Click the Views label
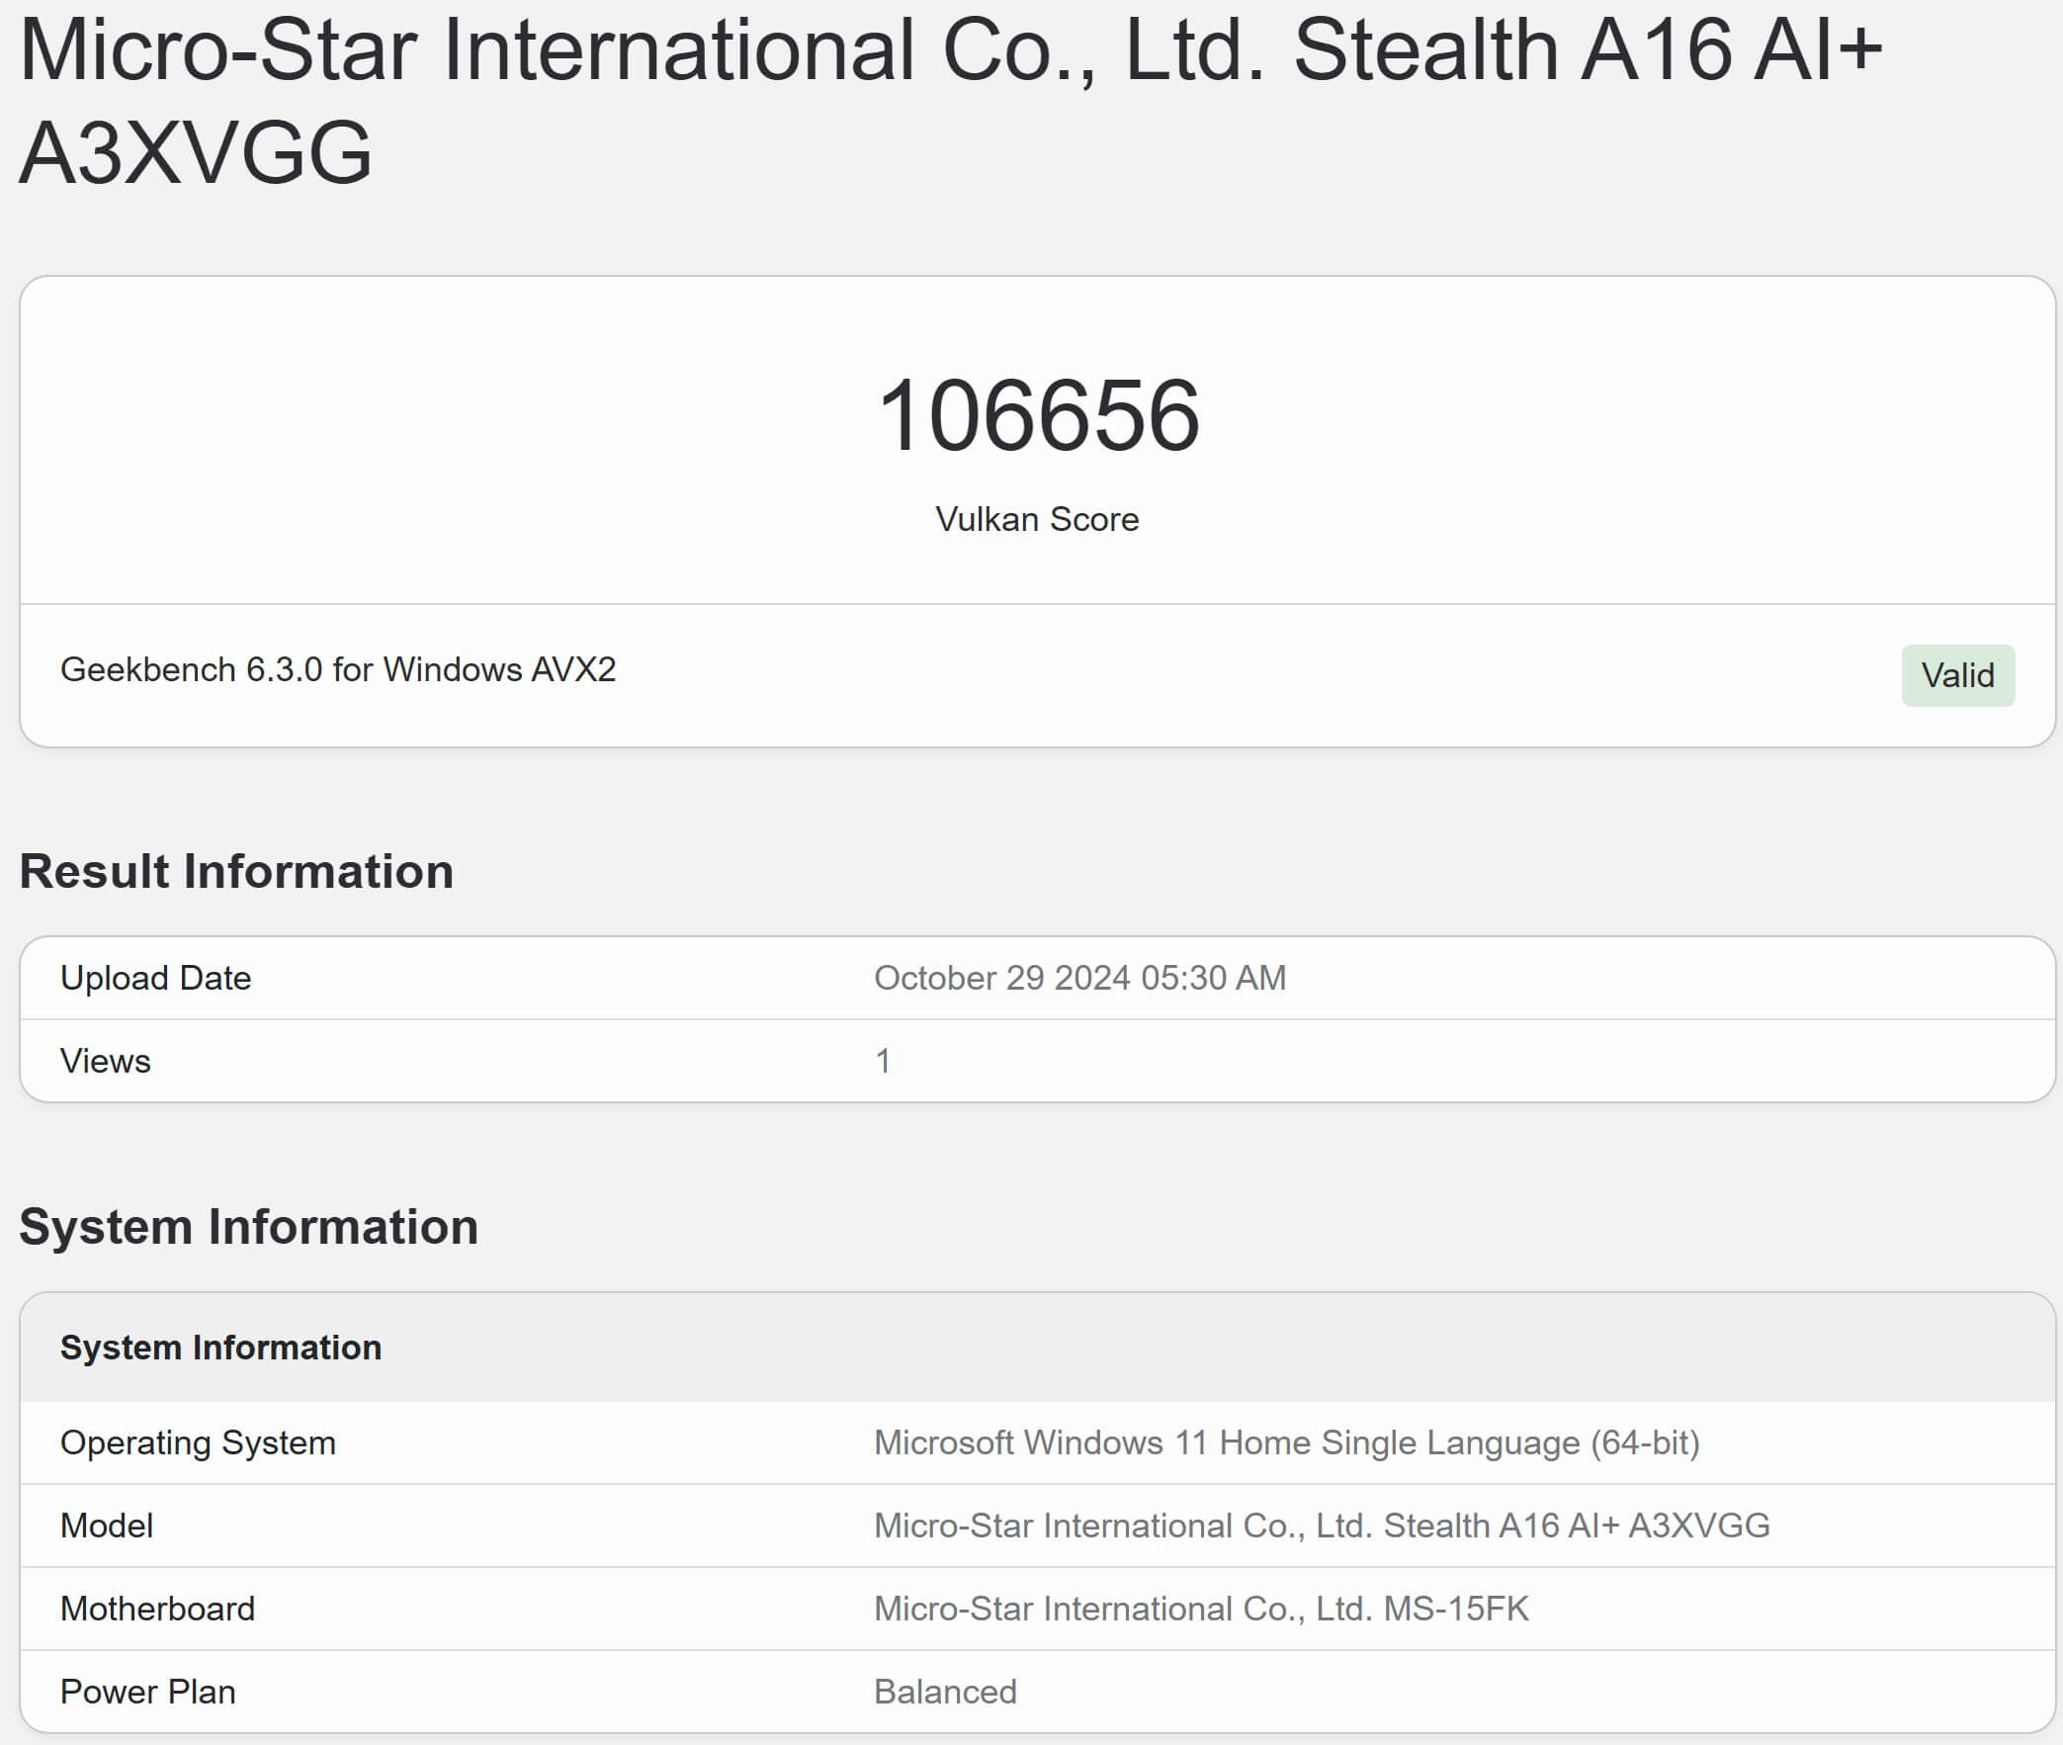The width and height of the screenshot is (2063, 1745). (106, 1061)
